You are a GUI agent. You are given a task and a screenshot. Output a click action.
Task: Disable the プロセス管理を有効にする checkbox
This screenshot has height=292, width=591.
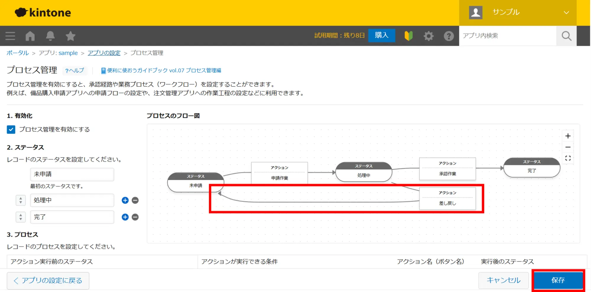click(11, 129)
